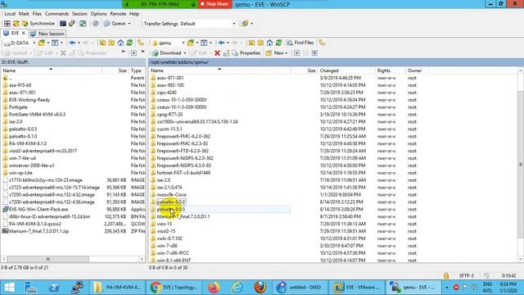This screenshot has height=295, width=524.
Task: Select remote folder paloalto-8.0.0
Action: (171, 202)
